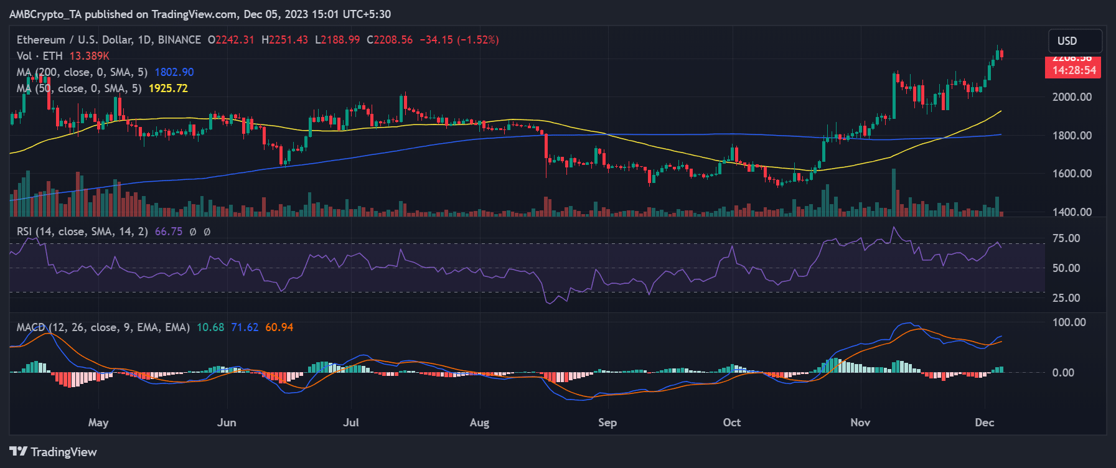The image size is (1116, 468).
Task: Click the 1400.00 price axis label
Action: coord(1072,212)
